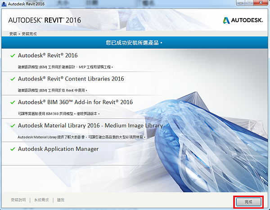270x210 pixels.
Task: Click the description mentioning MEP 工程
Action: [x=65, y=67]
